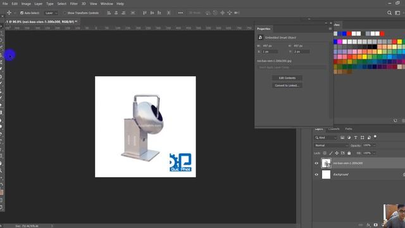Click the layer effects fx icon
This screenshot has height=228, width=405.
pos(368,225)
